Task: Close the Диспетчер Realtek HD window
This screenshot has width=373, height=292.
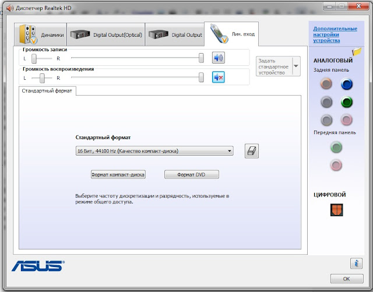Action: coord(359,6)
